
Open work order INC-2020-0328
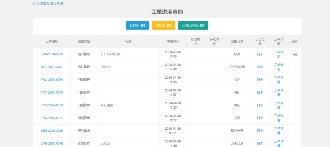tap(52, 67)
